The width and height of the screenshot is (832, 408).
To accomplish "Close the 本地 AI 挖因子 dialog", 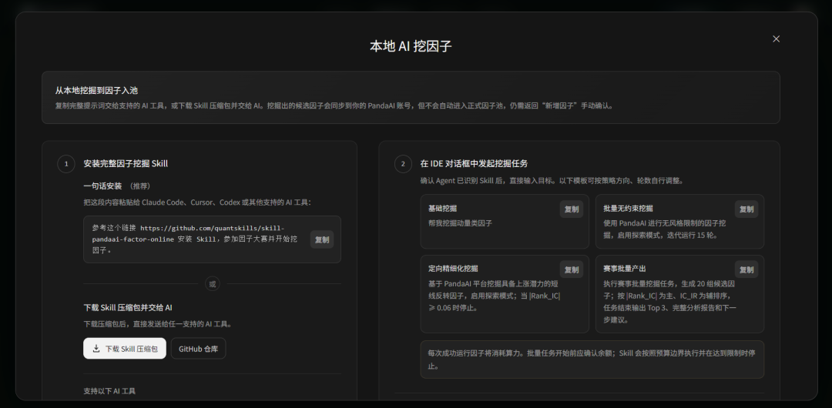I will (776, 38).
